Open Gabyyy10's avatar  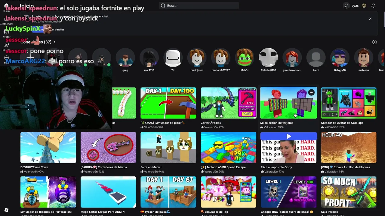(340, 58)
